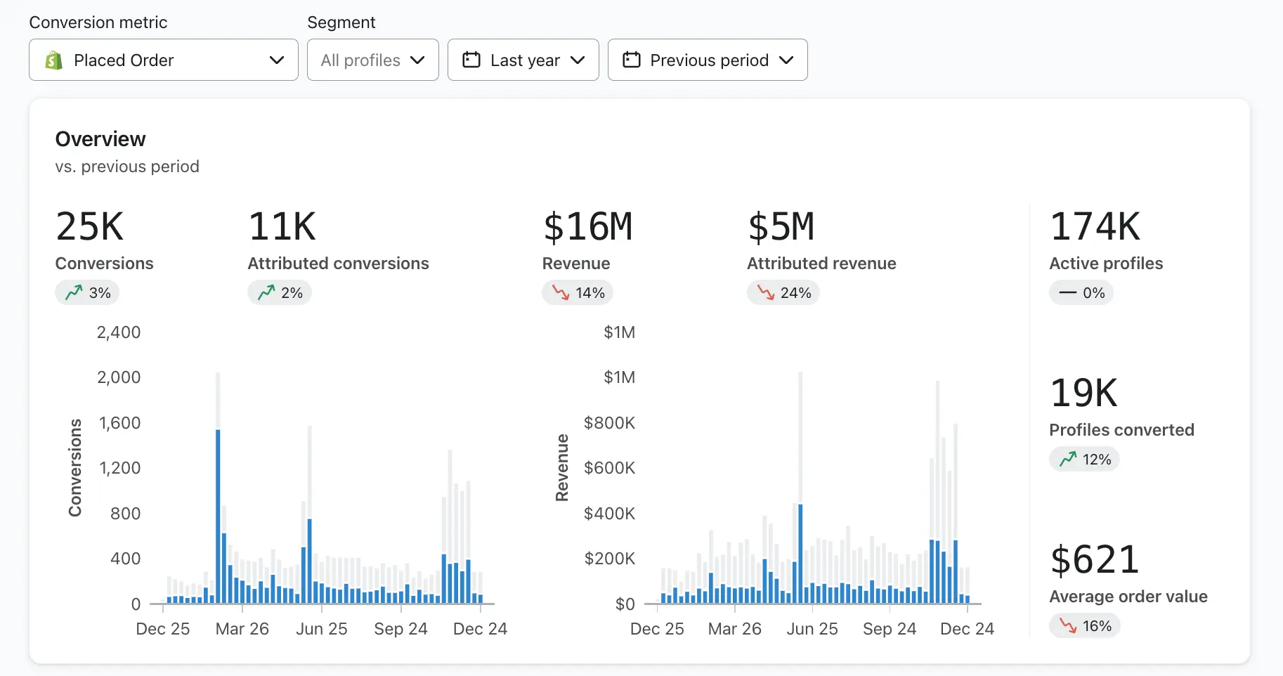This screenshot has height=676, width=1283.
Task: Click the red down-trend arrow under Attributed revenue
Action: (765, 292)
